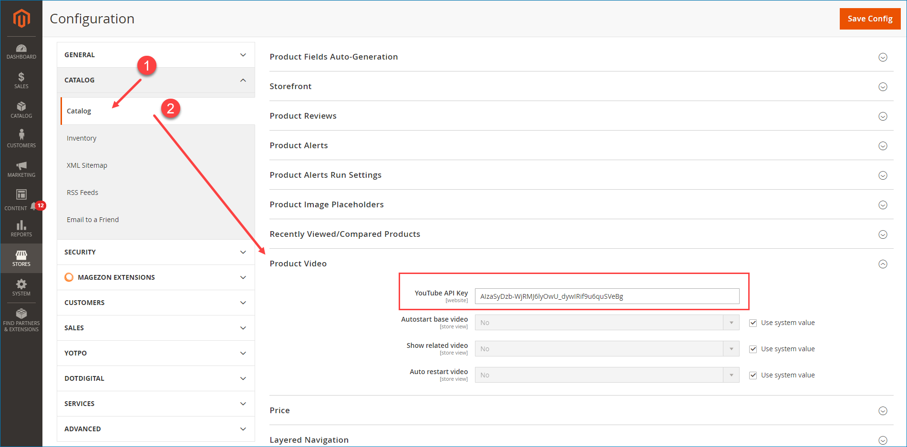The height and width of the screenshot is (447, 907).
Task: Open the Email to a Friend settings
Action: point(93,220)
